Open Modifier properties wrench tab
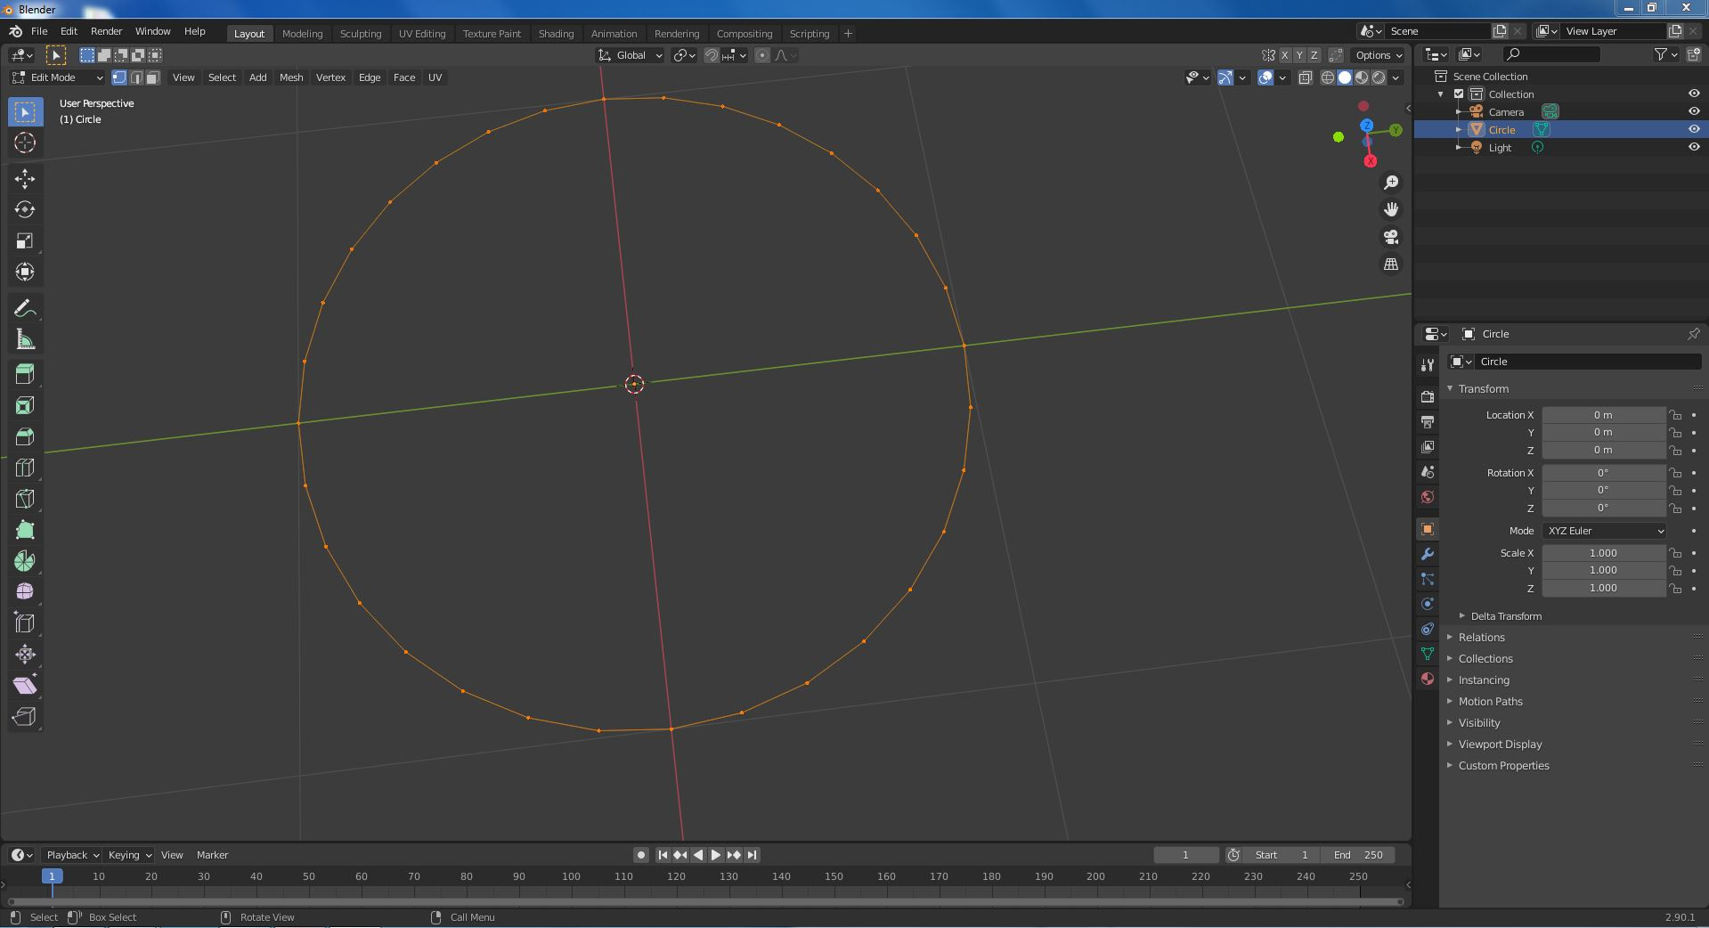Screen dimensions: 1709x928 [1428, 554]
